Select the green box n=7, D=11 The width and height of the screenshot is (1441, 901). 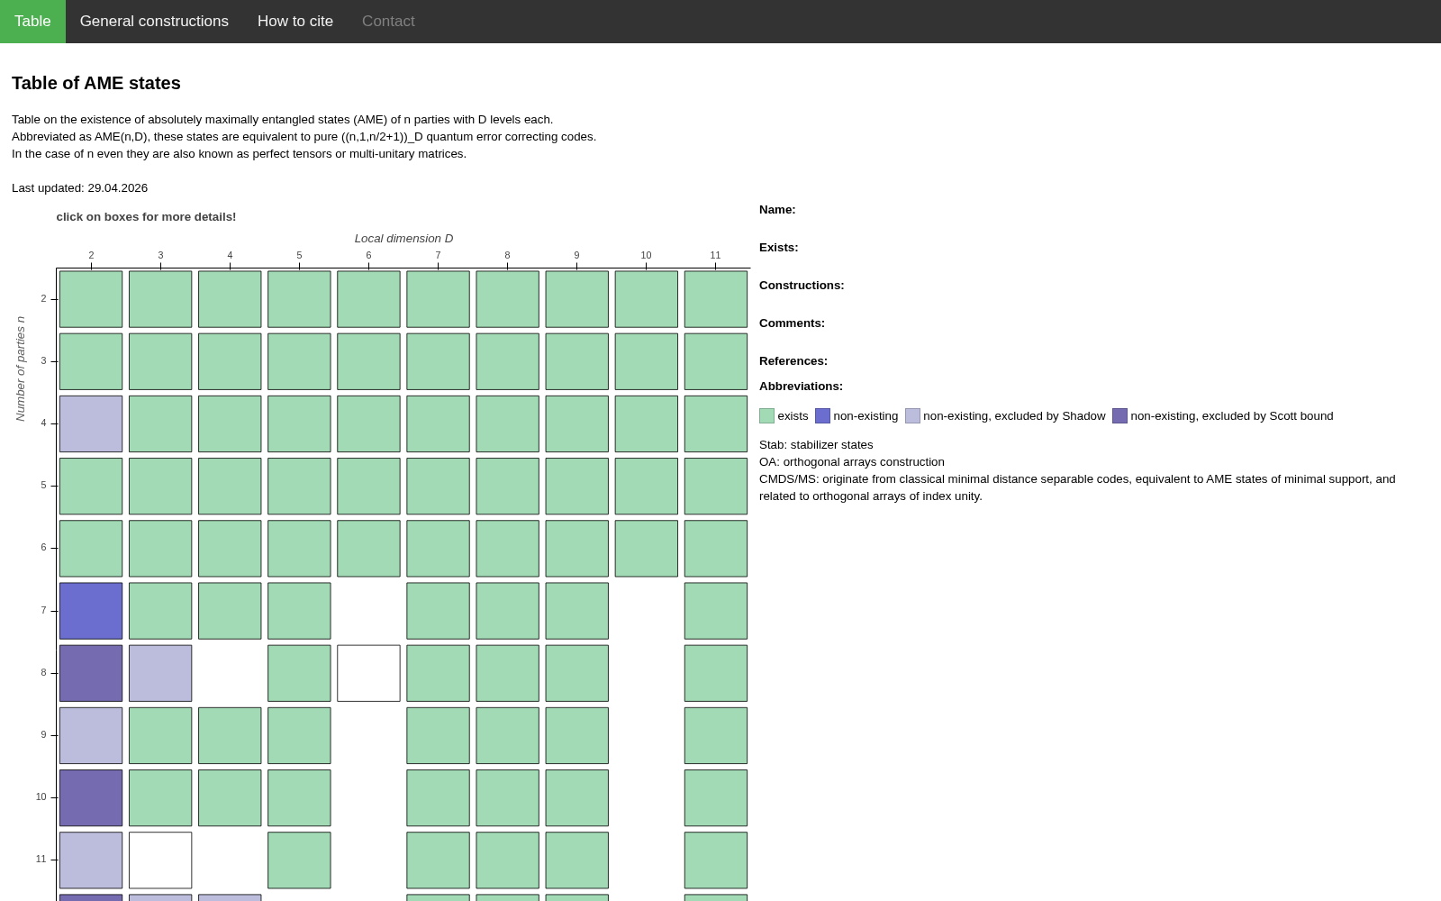(x=716, y=611)
